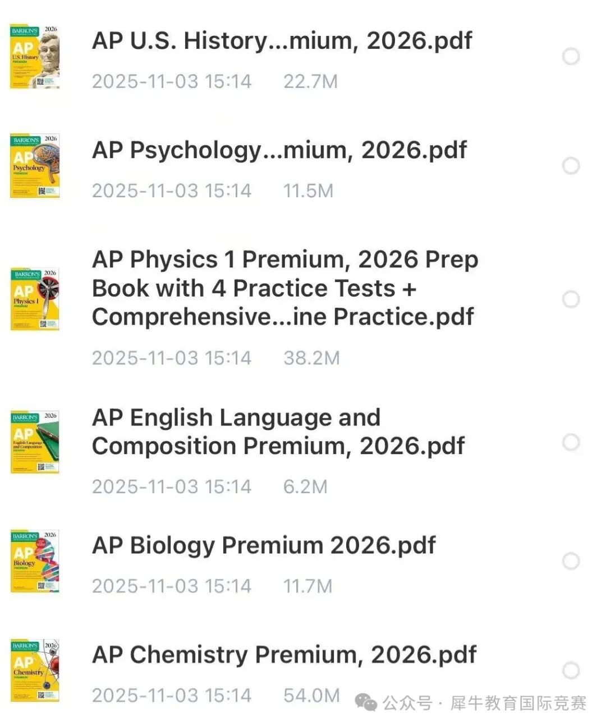The height and width of the screenshot is (727, 606).
Task: Open the AP English Language cover thumbnail
Action: pyautogui.click(x=35, y=442)
